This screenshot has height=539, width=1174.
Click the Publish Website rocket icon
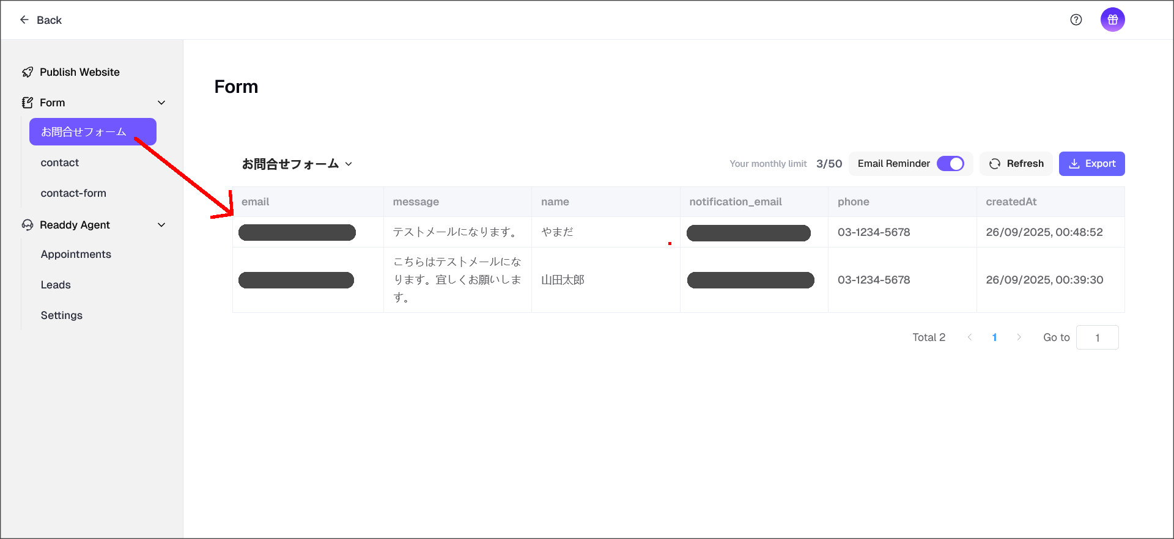[28, 72]
